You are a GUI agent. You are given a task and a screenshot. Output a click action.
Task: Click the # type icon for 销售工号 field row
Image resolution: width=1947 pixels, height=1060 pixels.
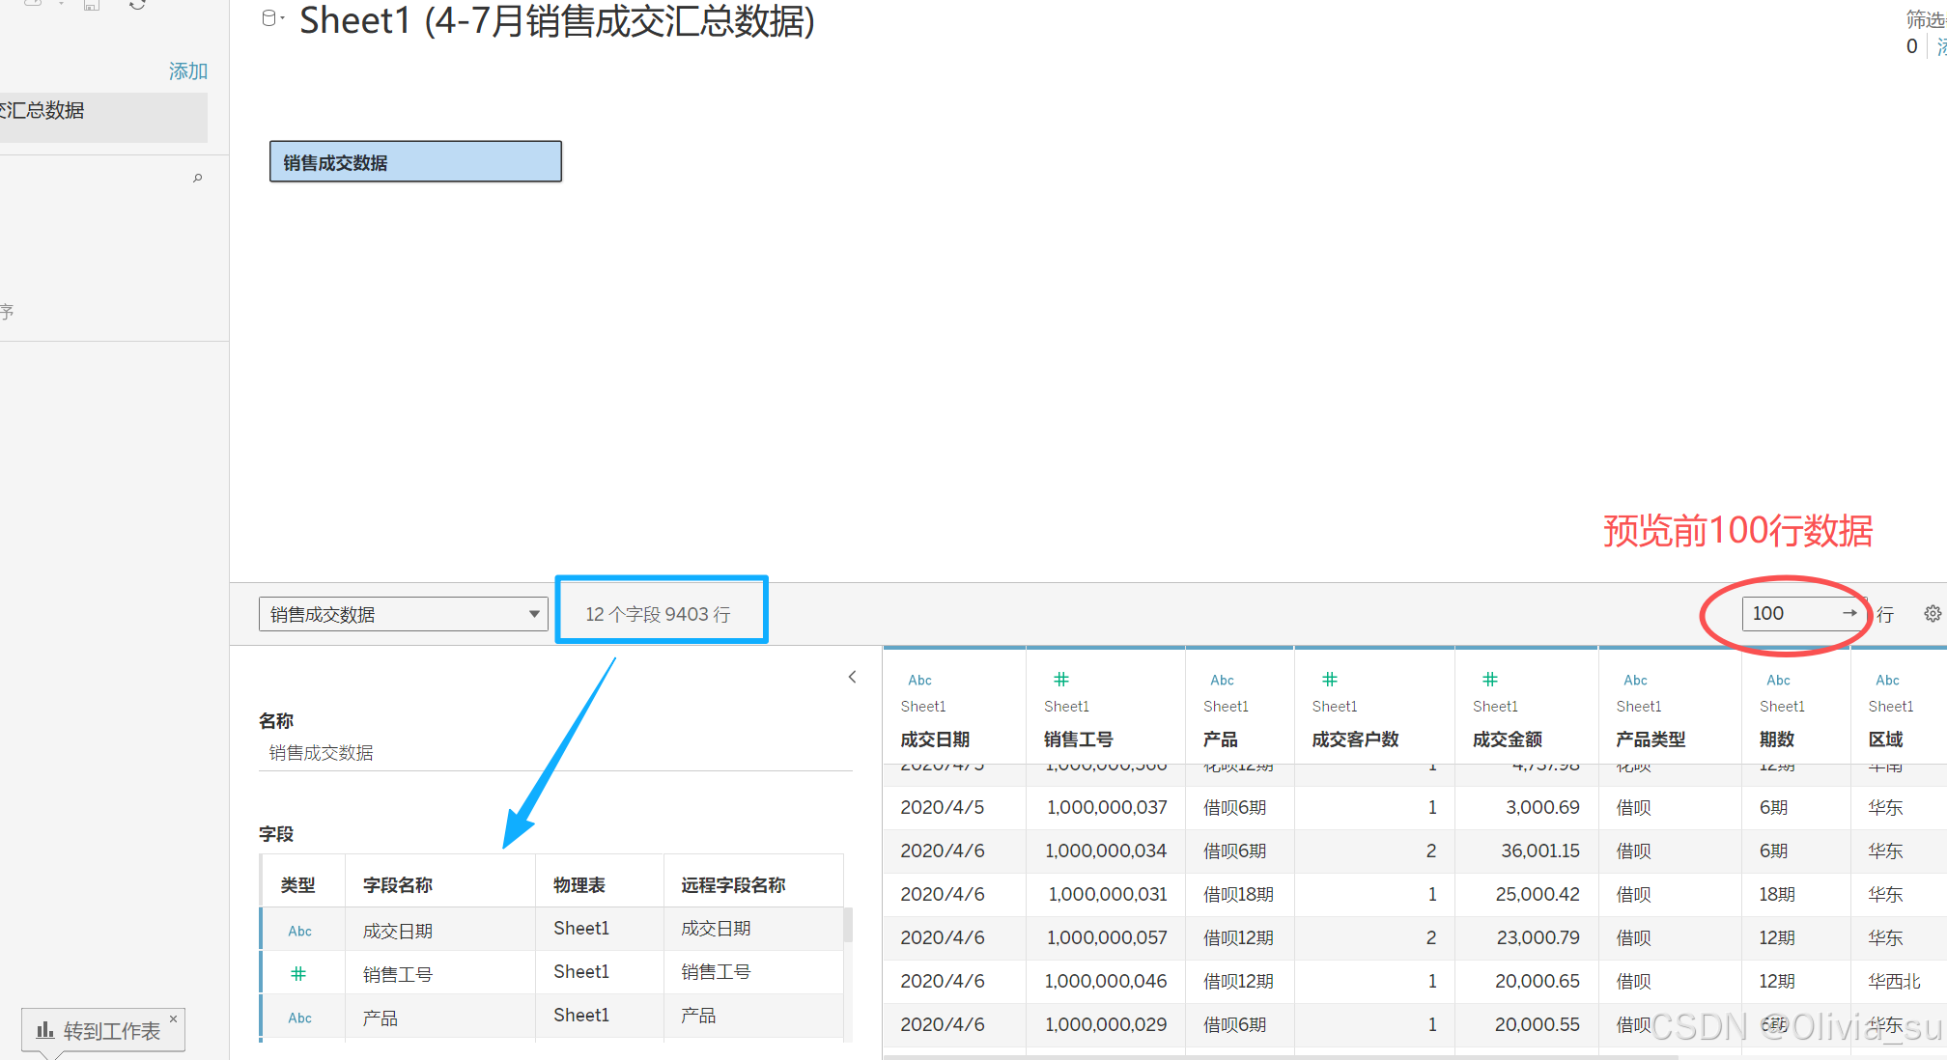298,974
